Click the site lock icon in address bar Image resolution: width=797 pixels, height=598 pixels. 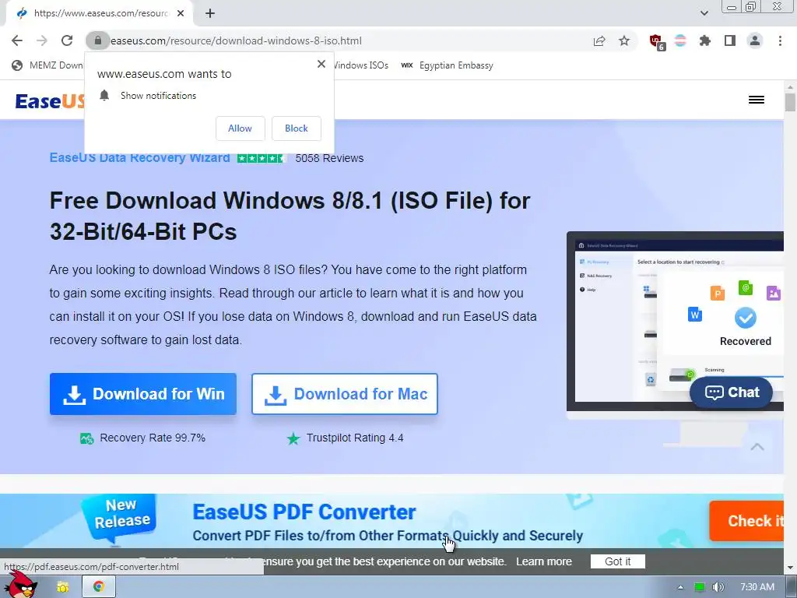[x=98, y=40]
